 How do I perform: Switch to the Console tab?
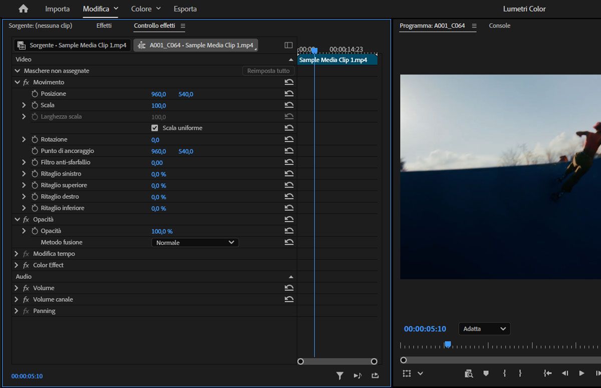click(499, 26)
